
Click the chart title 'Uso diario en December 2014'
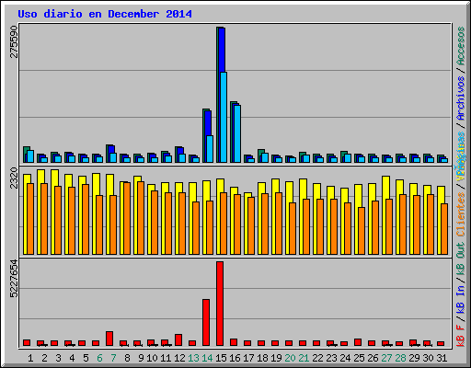(105, 14)
